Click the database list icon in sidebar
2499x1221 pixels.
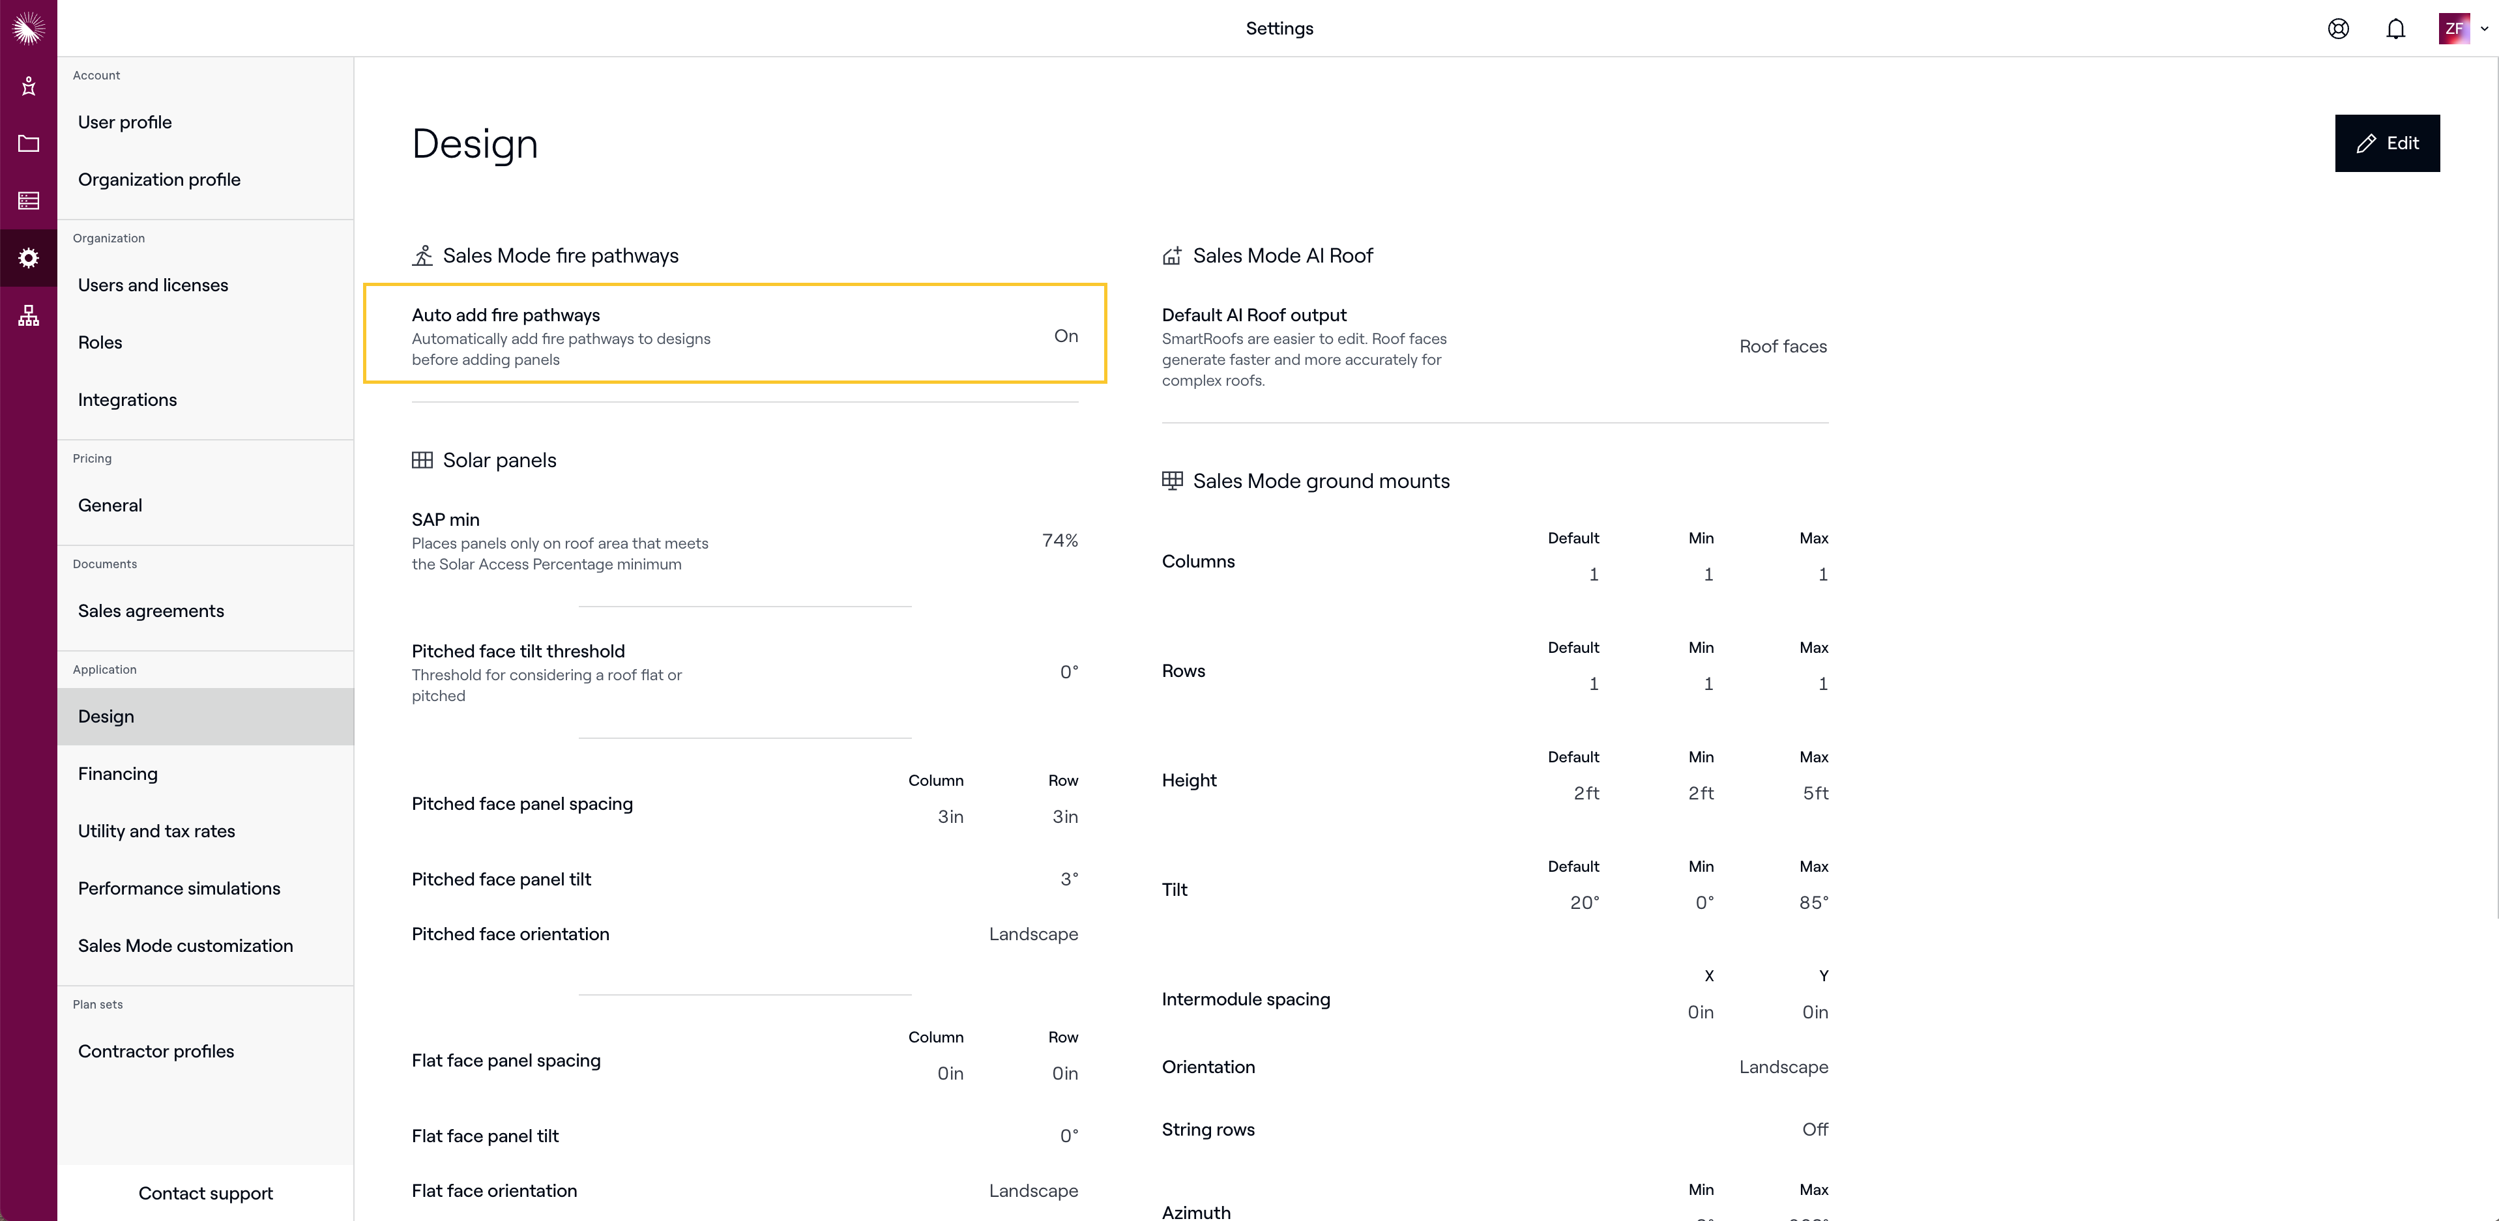tap(28, 201)
